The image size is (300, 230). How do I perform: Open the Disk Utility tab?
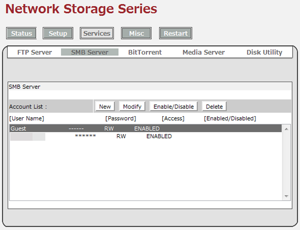pos(264,53)
